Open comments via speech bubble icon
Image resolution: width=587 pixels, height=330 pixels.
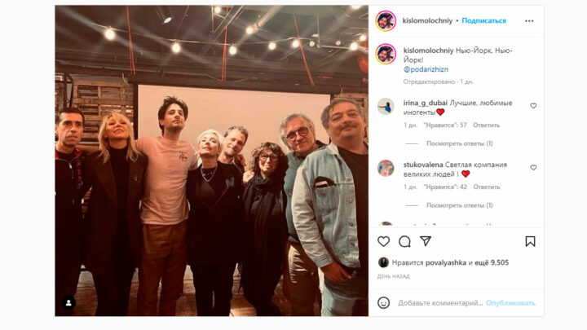coord(404,242)
